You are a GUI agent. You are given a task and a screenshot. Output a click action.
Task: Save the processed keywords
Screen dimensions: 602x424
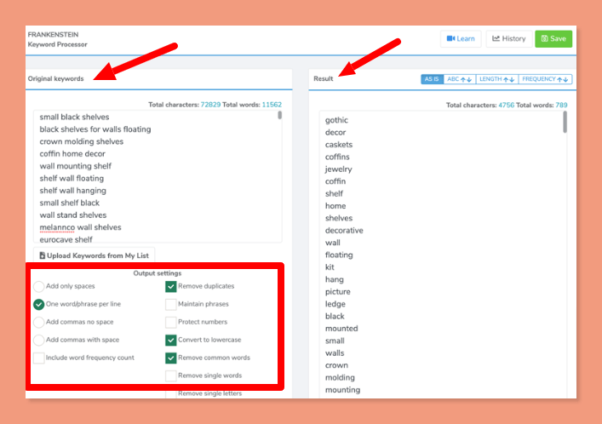[553, 39]
